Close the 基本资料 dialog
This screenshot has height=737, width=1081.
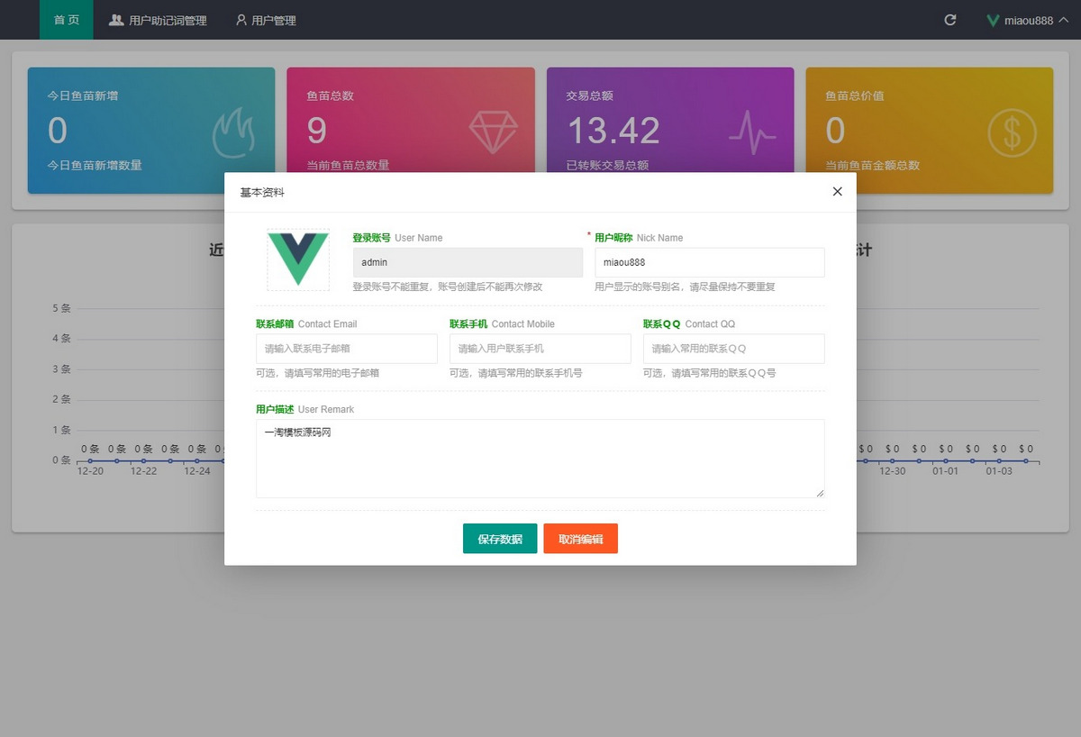837,191
